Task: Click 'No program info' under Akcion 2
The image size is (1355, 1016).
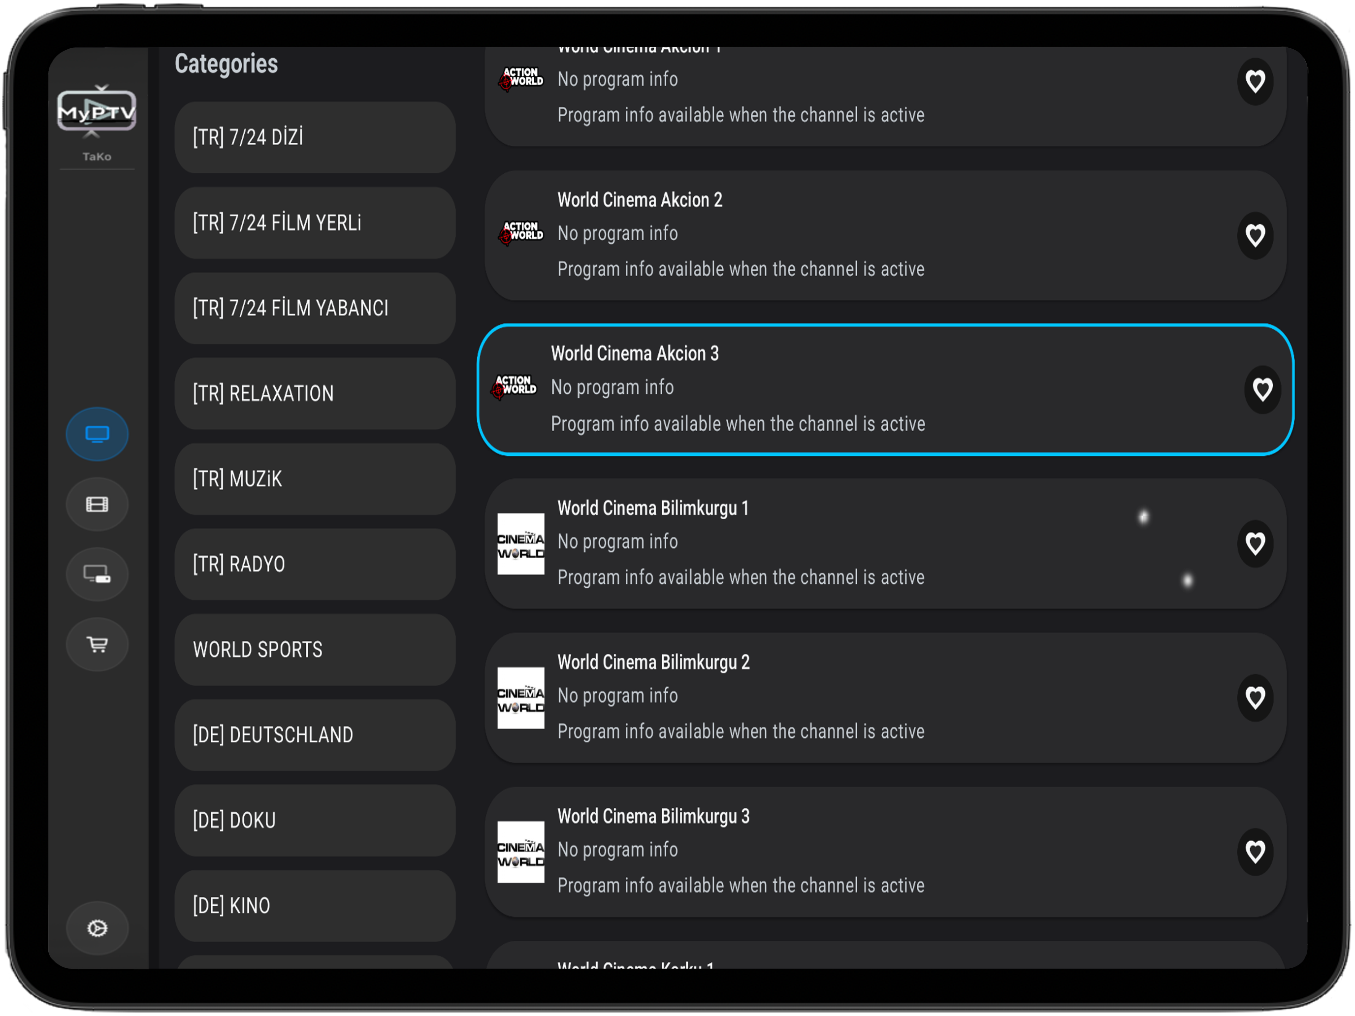Action: pos(617,233)
